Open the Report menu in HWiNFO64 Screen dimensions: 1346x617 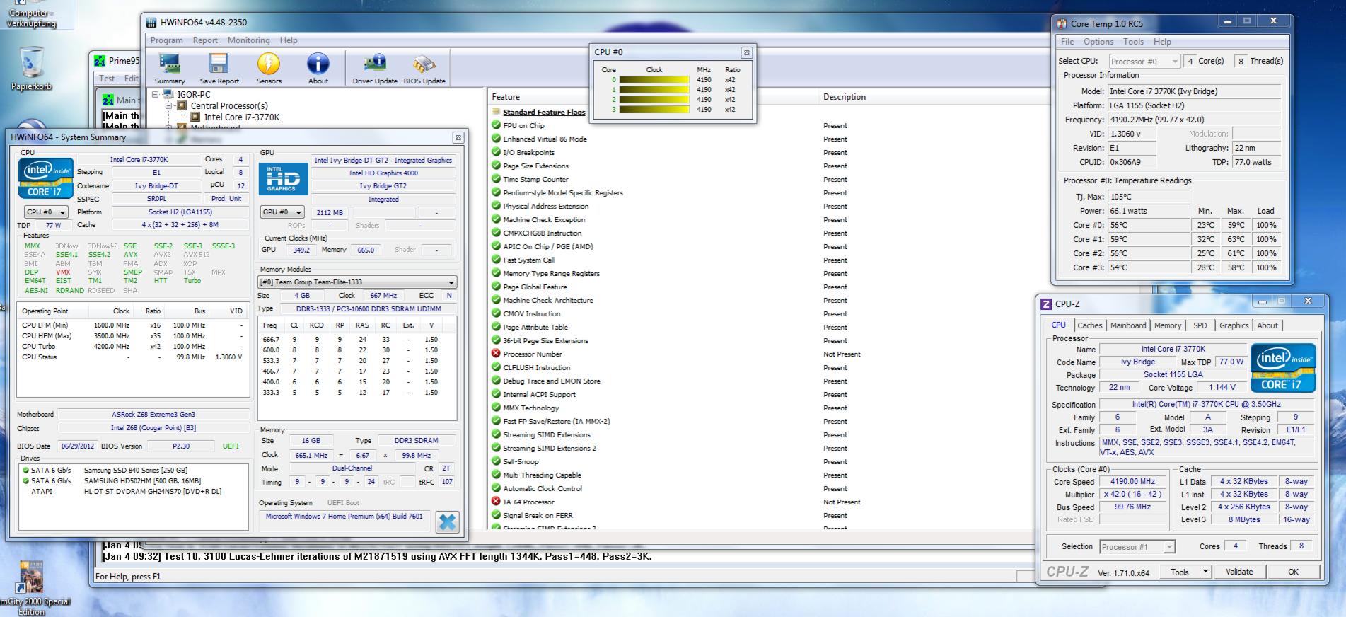click(205, 40)
